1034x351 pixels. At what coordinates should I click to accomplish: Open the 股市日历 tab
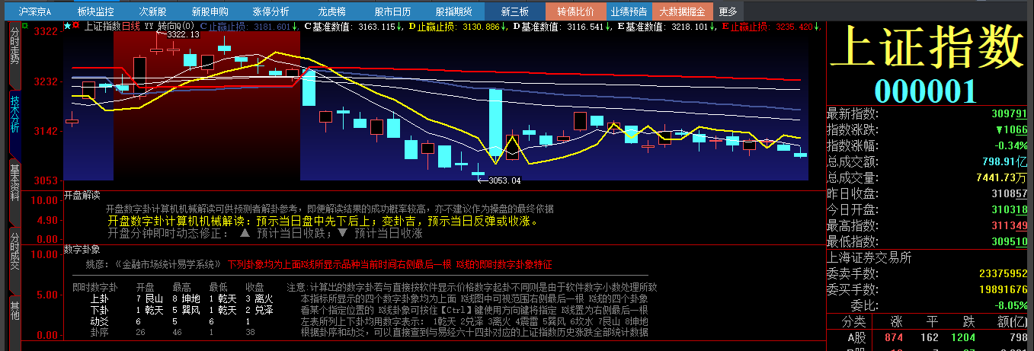[392, 11]
